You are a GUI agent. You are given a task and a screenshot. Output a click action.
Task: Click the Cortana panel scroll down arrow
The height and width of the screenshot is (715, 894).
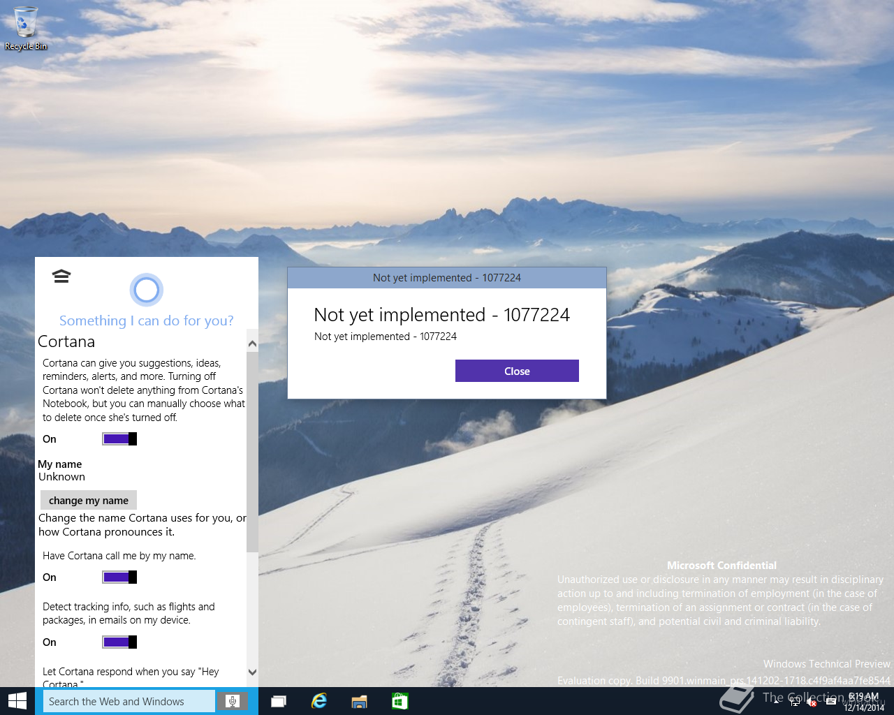[x=252, y=672]
